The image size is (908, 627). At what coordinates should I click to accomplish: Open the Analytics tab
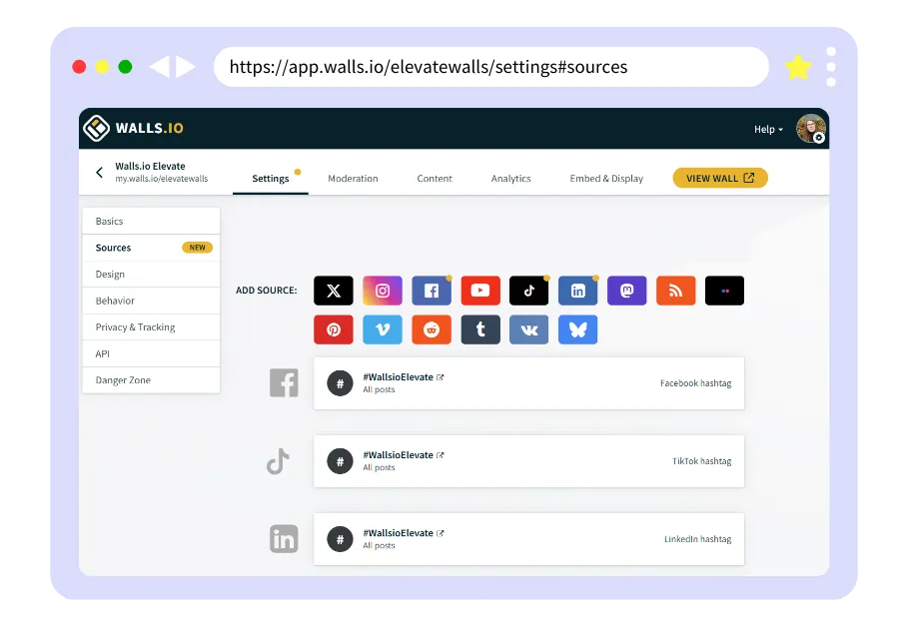click(510, 179)
